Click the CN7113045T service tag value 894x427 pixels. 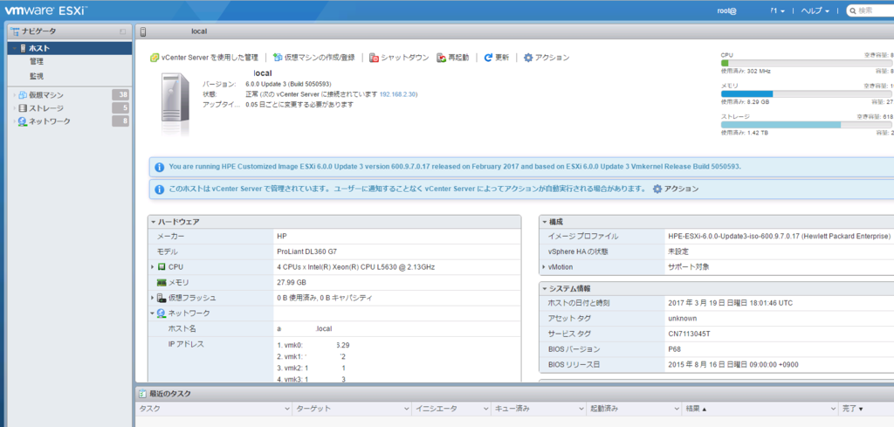[x=689, y=334]
